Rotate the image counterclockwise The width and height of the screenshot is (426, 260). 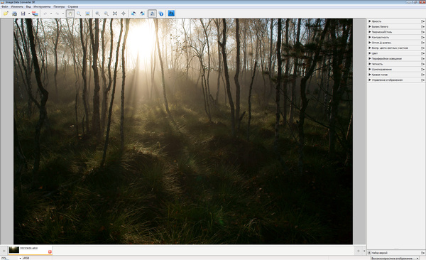[x=133, y=13]
